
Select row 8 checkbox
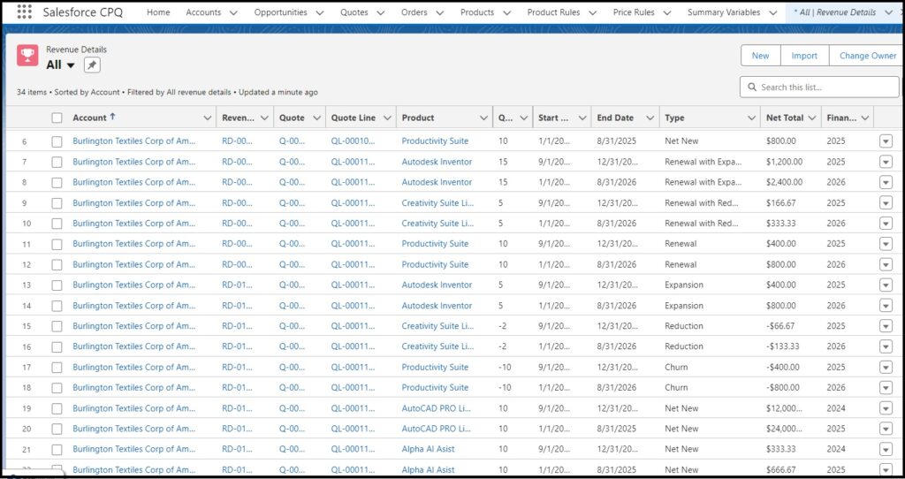pos(57,182)
